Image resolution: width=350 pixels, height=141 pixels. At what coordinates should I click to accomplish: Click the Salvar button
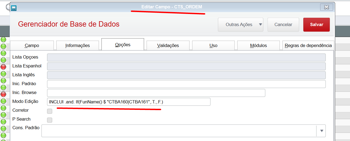click(316, 24)
